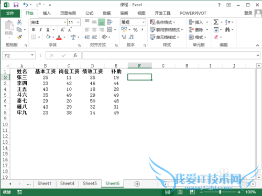Screen dimensions: 262x196
Task: Zoom in with the plus button
Action: pos(239,192)
